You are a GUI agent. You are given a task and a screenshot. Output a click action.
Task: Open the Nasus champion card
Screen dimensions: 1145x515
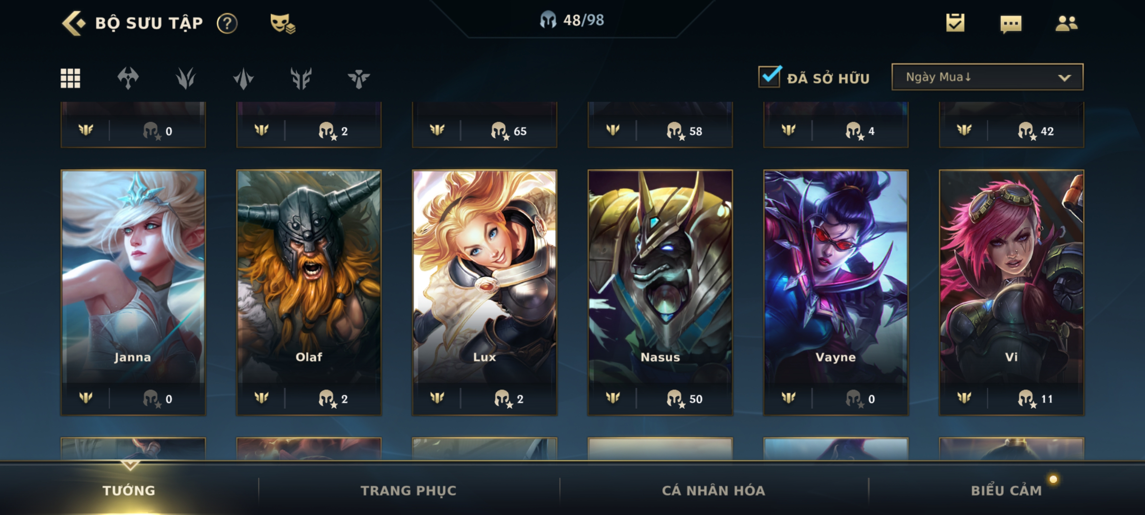660,293
